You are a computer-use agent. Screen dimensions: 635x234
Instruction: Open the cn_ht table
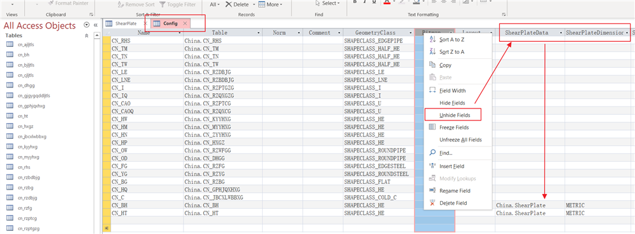(x=23, y=116)
